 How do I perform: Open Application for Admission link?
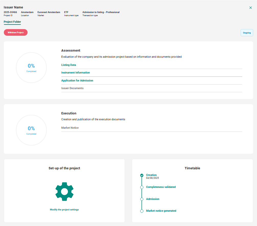pyautogui.click(x=77, y=80)
